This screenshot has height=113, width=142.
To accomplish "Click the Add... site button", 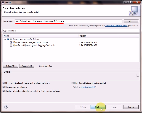I will point(131,21).
